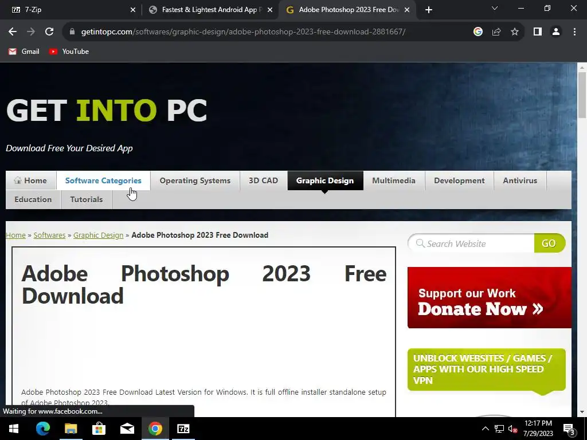Open a new tab with plus button
587x440 pixels.
pyautogui.click(x=429, y=10)
